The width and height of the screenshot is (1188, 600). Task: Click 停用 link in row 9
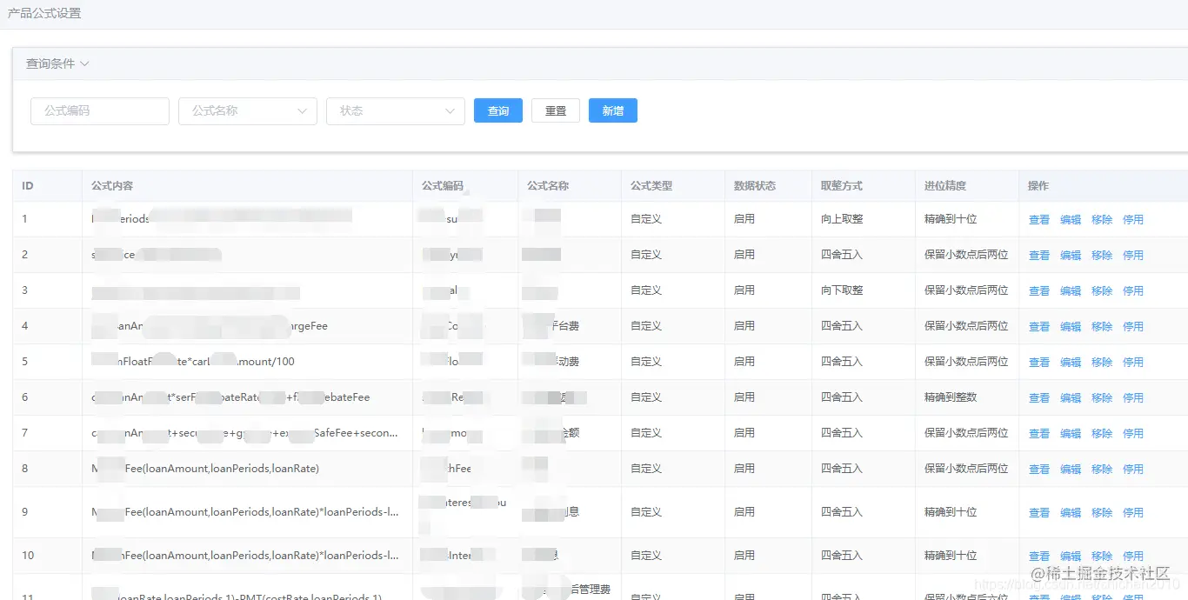[1133, 513]
